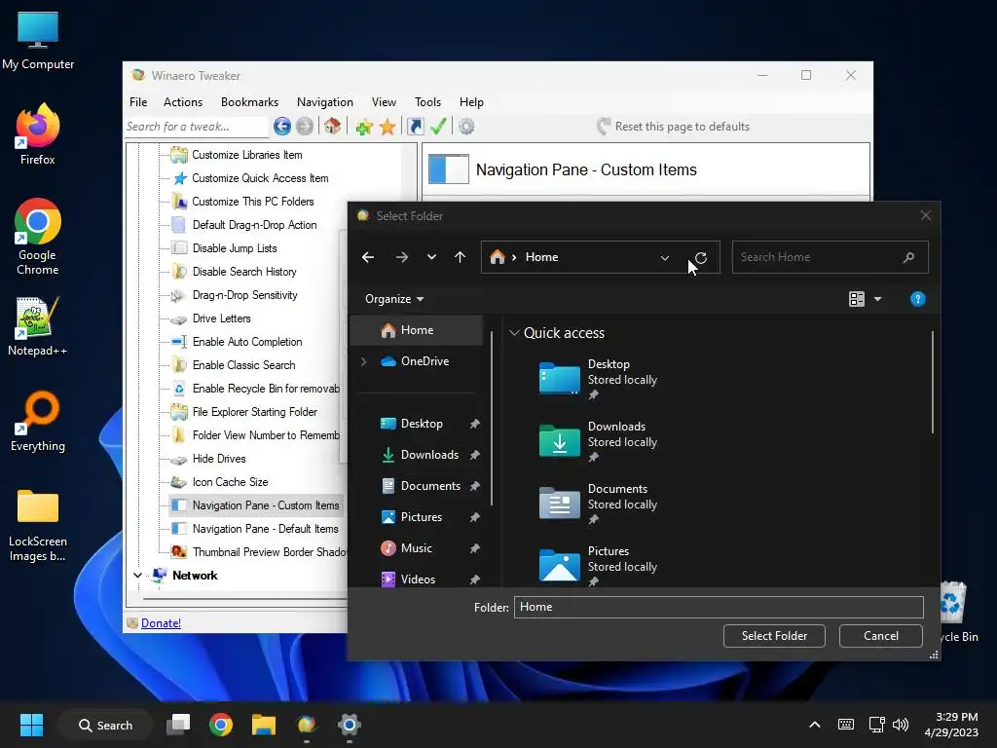This screenshot has width=997, height=748.
Task: Click the blue help icon in dialog
Action: click(917, 299)
